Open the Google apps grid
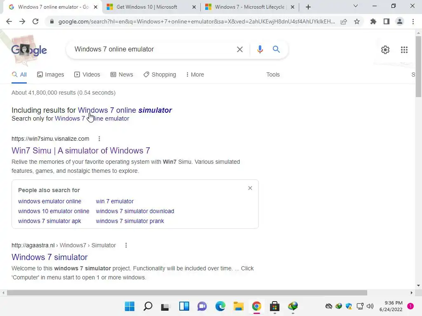The height and width of the screenshot is (316, 422). coord(404,50)
